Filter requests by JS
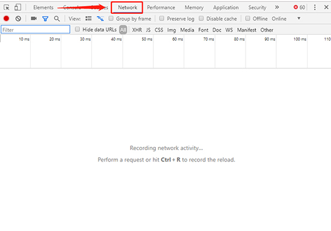Screen dimensions: 331x231 148,30
